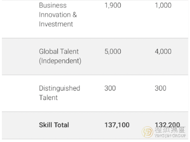Click the word Innovation in the first row
Screen dimensions: 190x142
click(55, 15)
